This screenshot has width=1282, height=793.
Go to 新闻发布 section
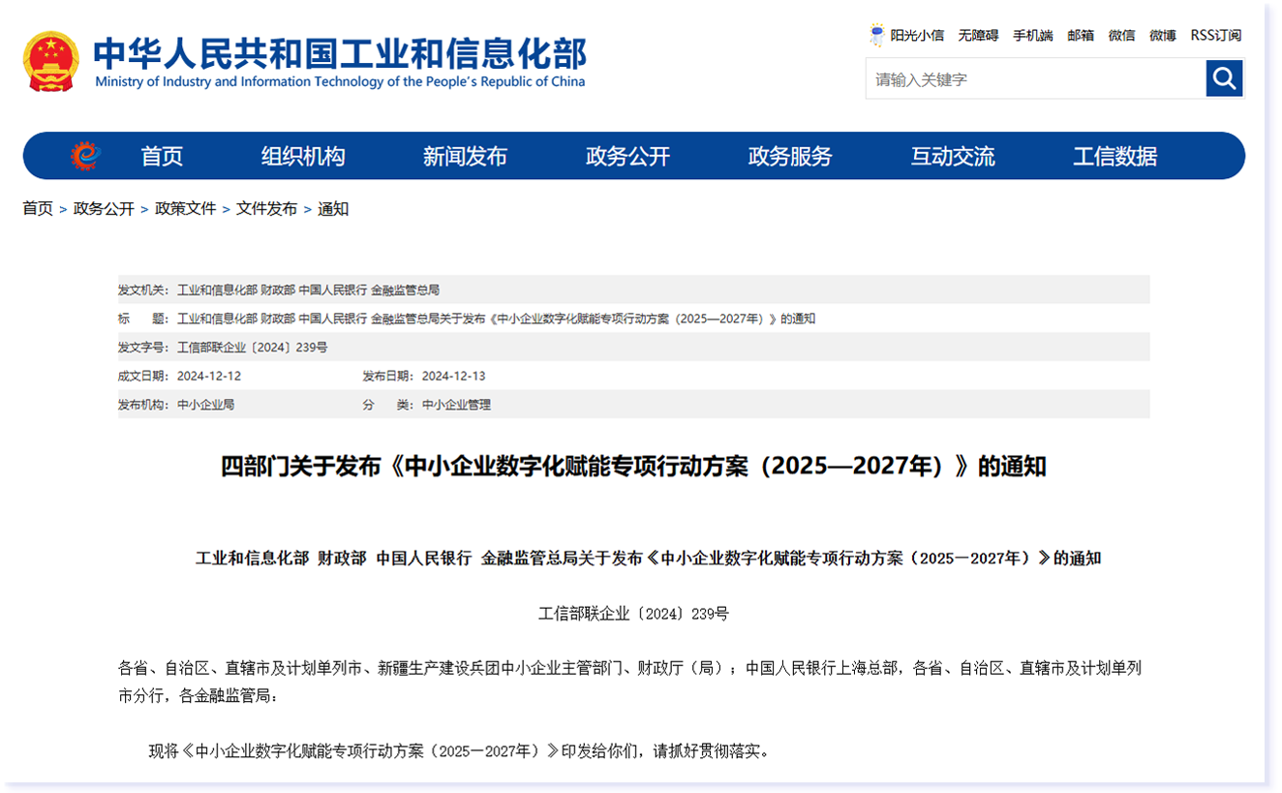465,156
